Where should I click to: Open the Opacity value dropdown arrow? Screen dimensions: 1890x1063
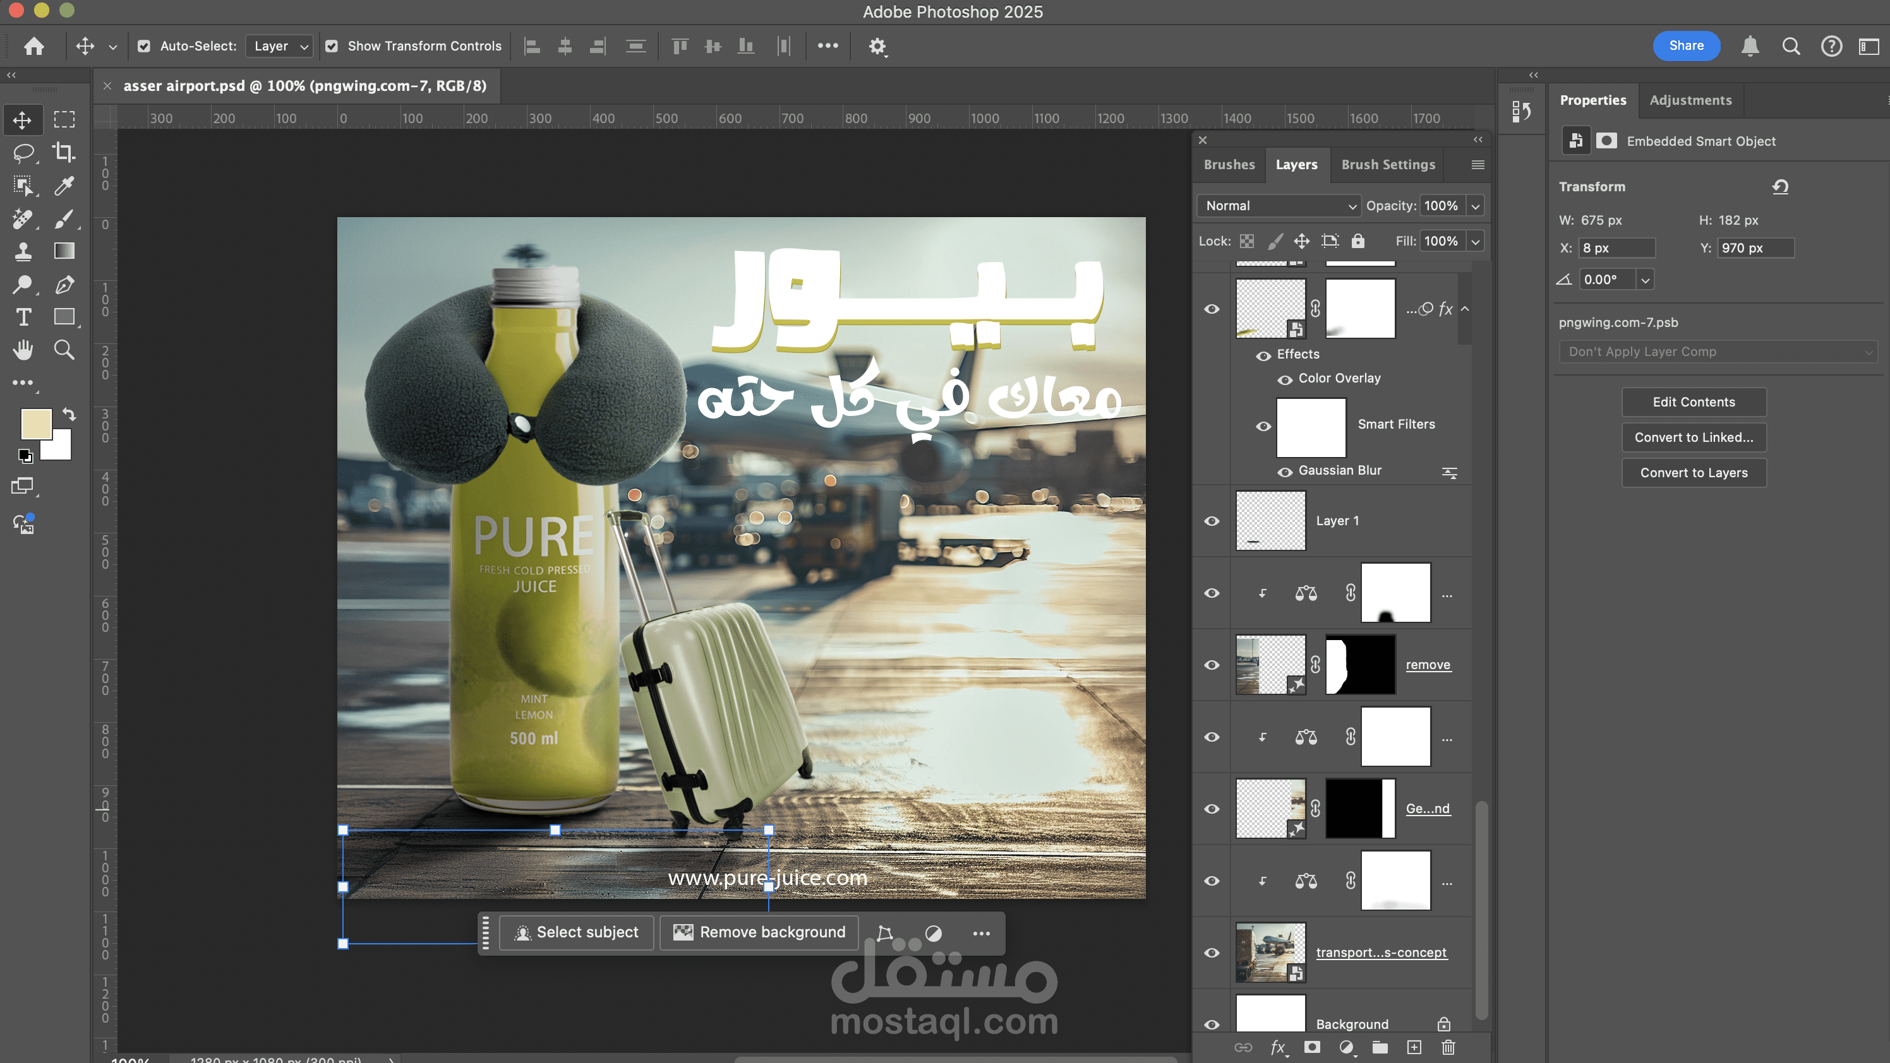click(1476, 206)
